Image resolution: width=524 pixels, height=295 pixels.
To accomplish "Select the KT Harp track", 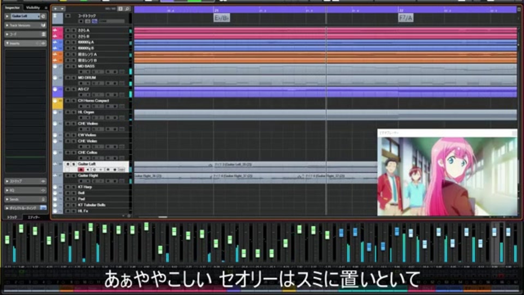I will [85, 187].
